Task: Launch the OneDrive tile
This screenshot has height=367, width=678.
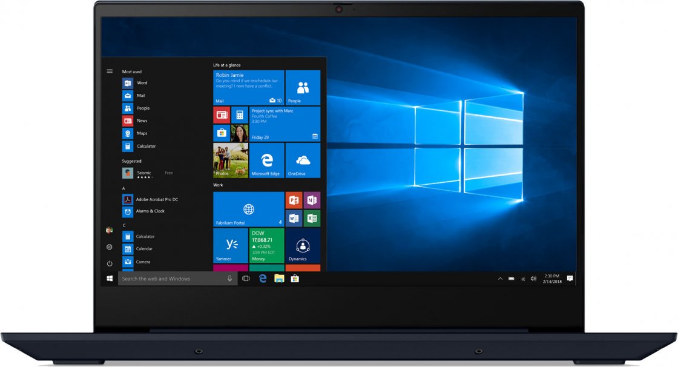Action: tap(303, 160)
